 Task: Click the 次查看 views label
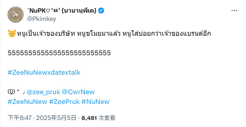click(x=107, y=118)
